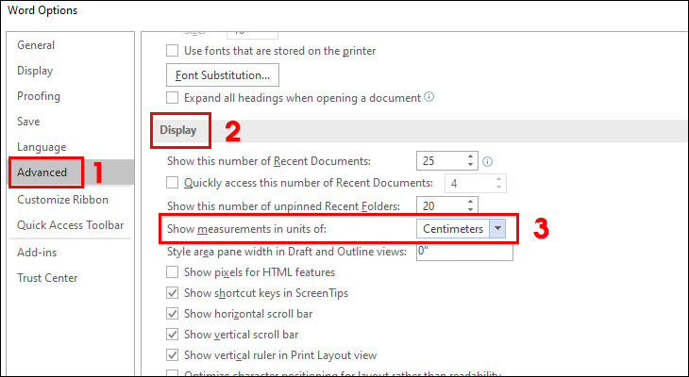689x377 pixels.
Task: Increase the Recent Documents number
Action: 470,156
